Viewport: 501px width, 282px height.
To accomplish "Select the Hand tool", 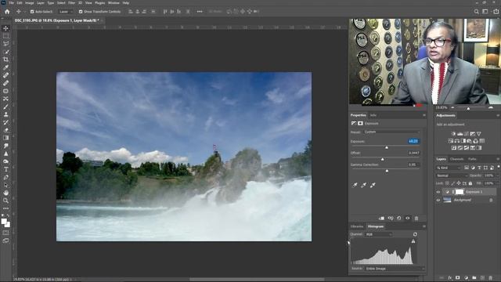I will click(x=5, y=193).
